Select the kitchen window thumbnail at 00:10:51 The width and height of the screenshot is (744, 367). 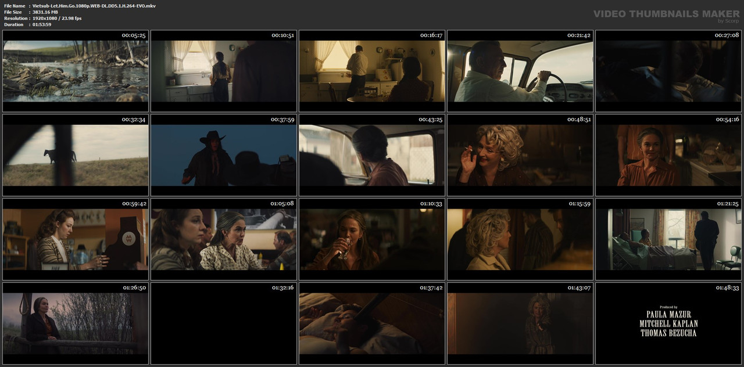click(x=224, y=71)
